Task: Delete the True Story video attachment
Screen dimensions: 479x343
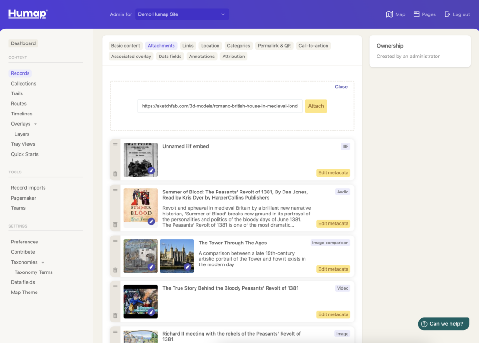Action: click(x=115, y=315)
